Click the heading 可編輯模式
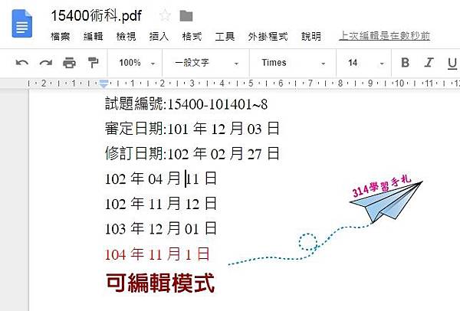460x311 pixels. tap(160, 283)
